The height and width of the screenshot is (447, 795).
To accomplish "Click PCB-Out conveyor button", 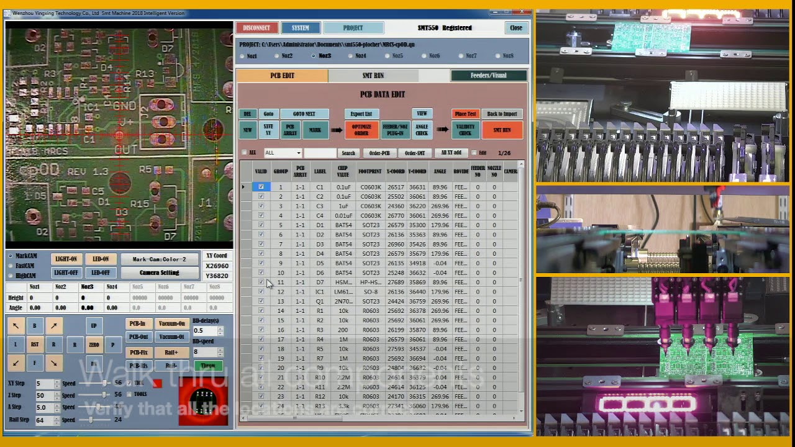I will point(138,337).
